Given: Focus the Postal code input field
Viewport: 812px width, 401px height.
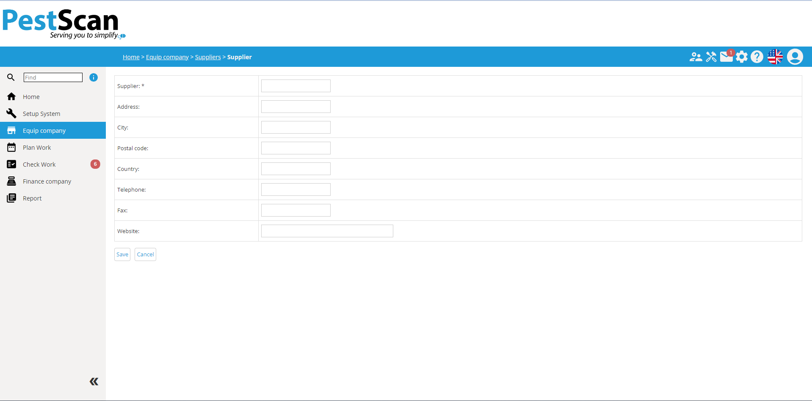Looking at the screenshot, I should tap(296, 148).
